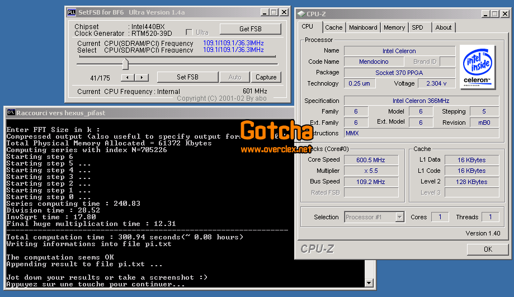Screen dimensions: 514x297
Task: Click the Capture button in SetFSB
Action: (x=266, y=77)
